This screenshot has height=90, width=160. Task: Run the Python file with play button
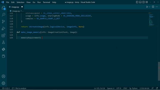[x=147, y=7]
